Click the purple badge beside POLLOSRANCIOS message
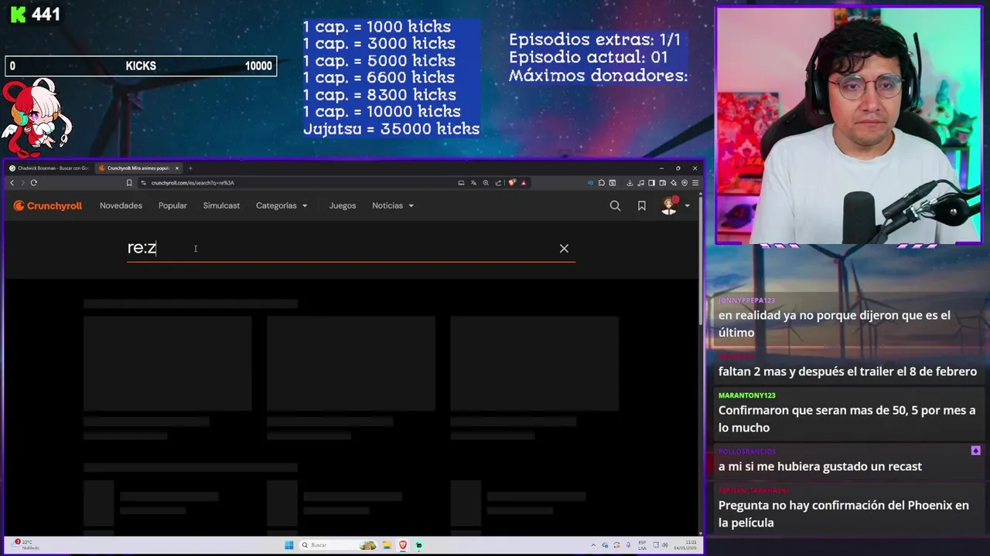Screen dimensions: 990x556 [975, 451]
